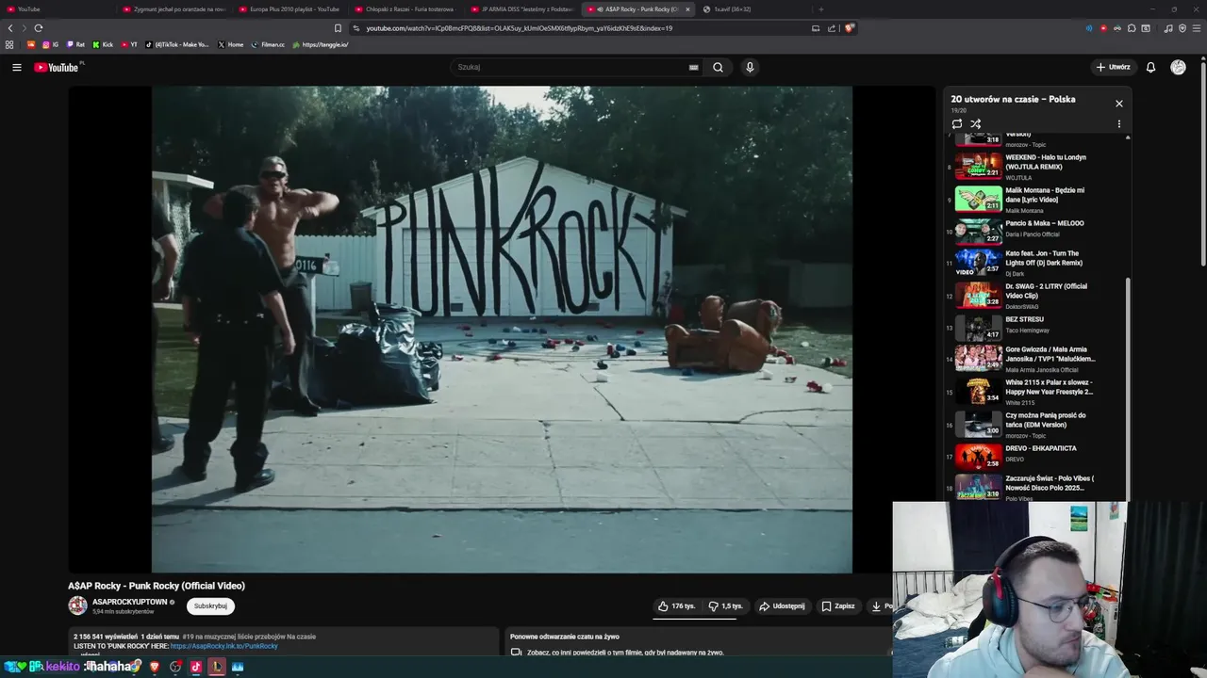The image size is (1207, 678).
Task: Open the browser hamburger menu
Action: tap(1197, 28)
